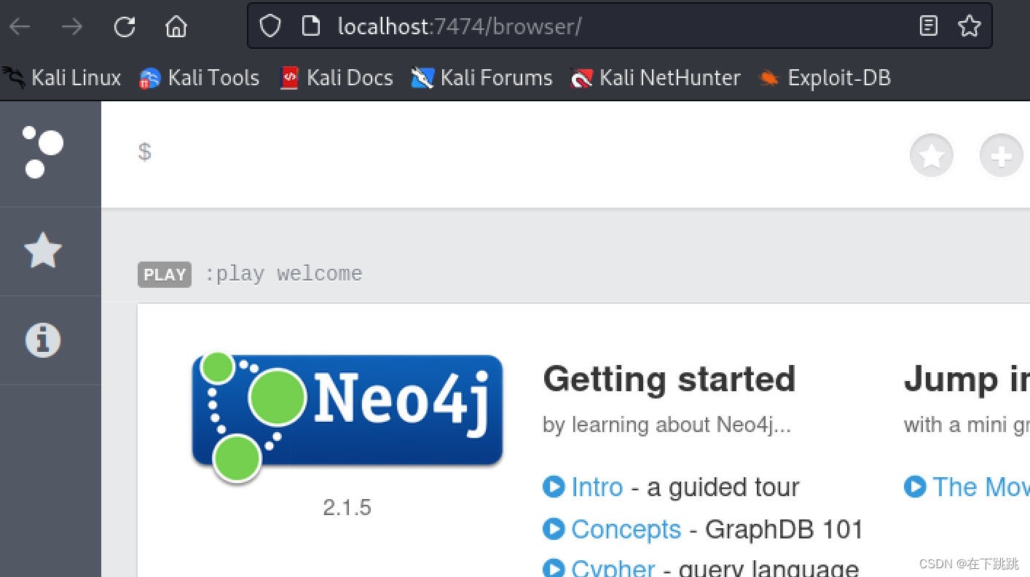The width and height of the screenshot is (1030, 577).
Task: Go to browser home page icon
Action: [176, 27]
